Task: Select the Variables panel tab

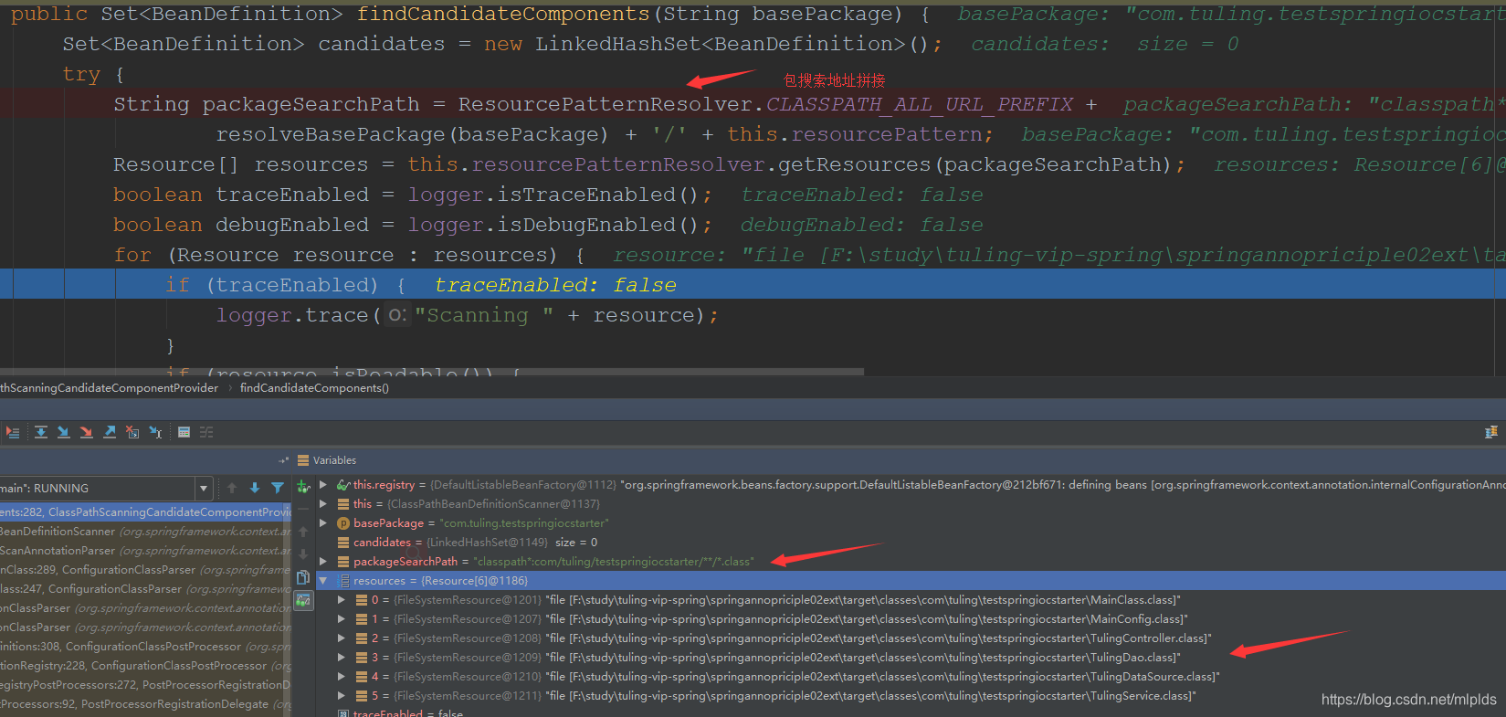Action: [x=327, y=460]
